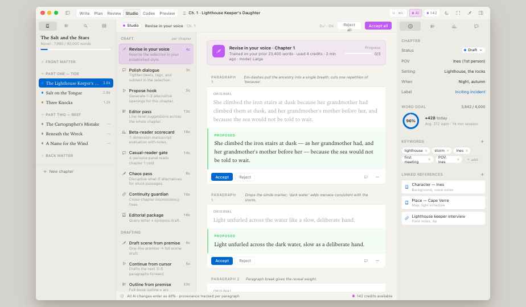This screenshot has width=526, height=307.
Task: Accept the Light unfurled proposal
Action: click(x=222, y=261)
